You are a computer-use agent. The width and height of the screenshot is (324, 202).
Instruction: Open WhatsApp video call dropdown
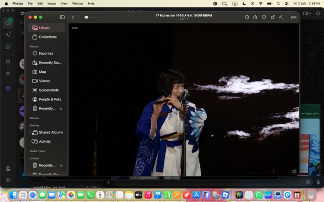point(307,13)
